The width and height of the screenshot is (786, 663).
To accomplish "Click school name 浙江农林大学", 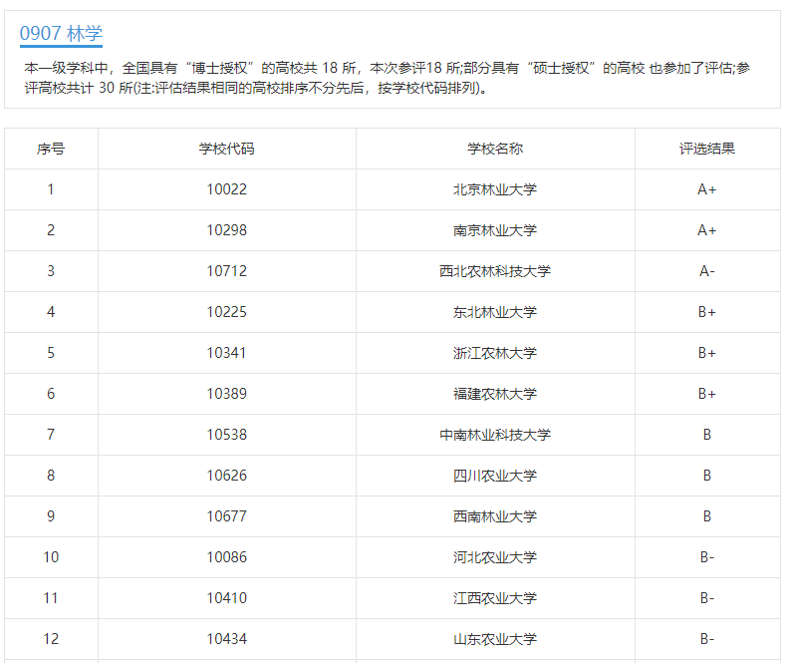I will coord(495,353).
